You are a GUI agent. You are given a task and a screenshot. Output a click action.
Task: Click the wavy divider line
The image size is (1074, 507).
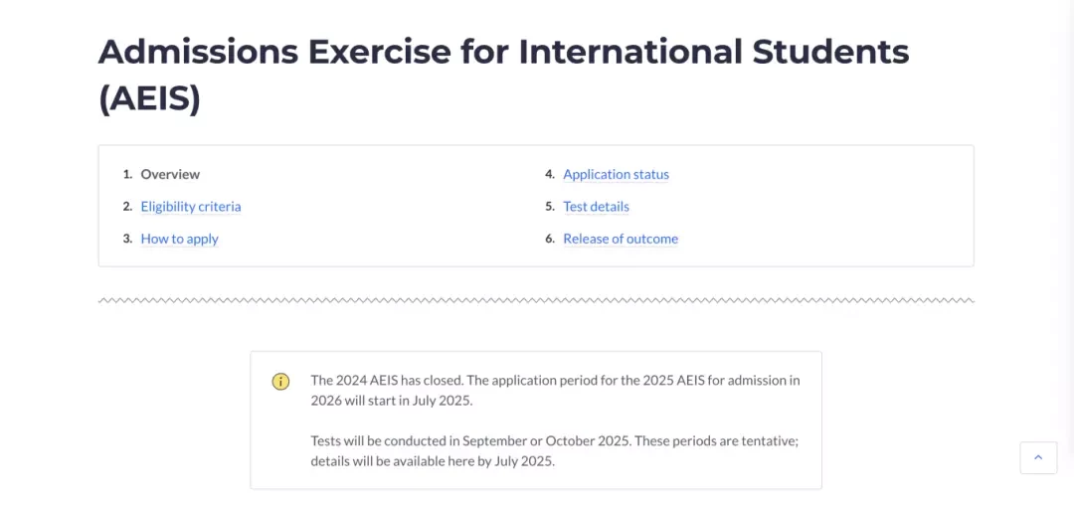point(536,300)
